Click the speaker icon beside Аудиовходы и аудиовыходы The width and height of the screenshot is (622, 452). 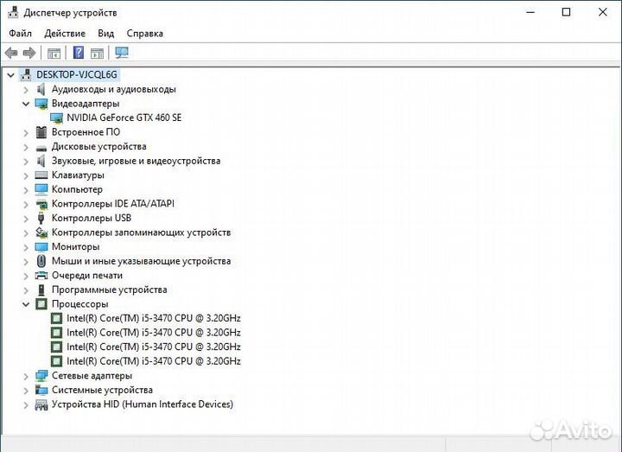[x=41, y=89]
